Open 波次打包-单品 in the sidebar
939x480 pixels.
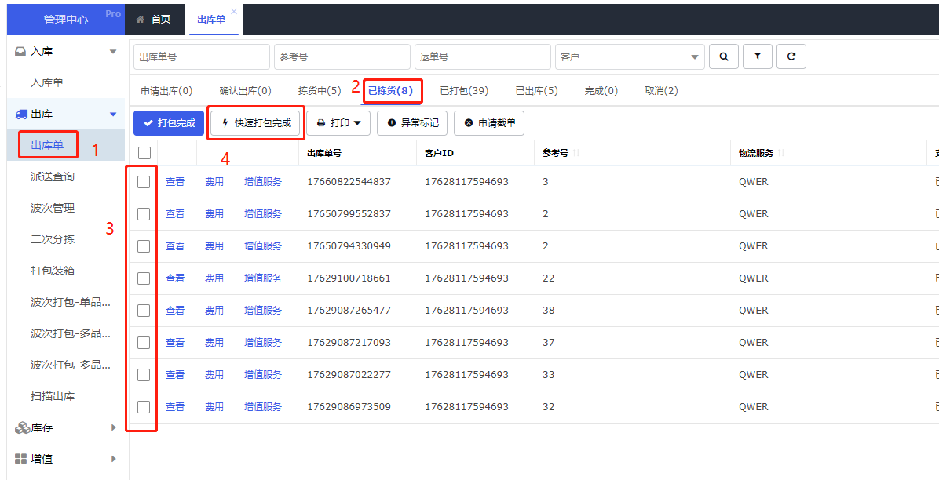71,302
